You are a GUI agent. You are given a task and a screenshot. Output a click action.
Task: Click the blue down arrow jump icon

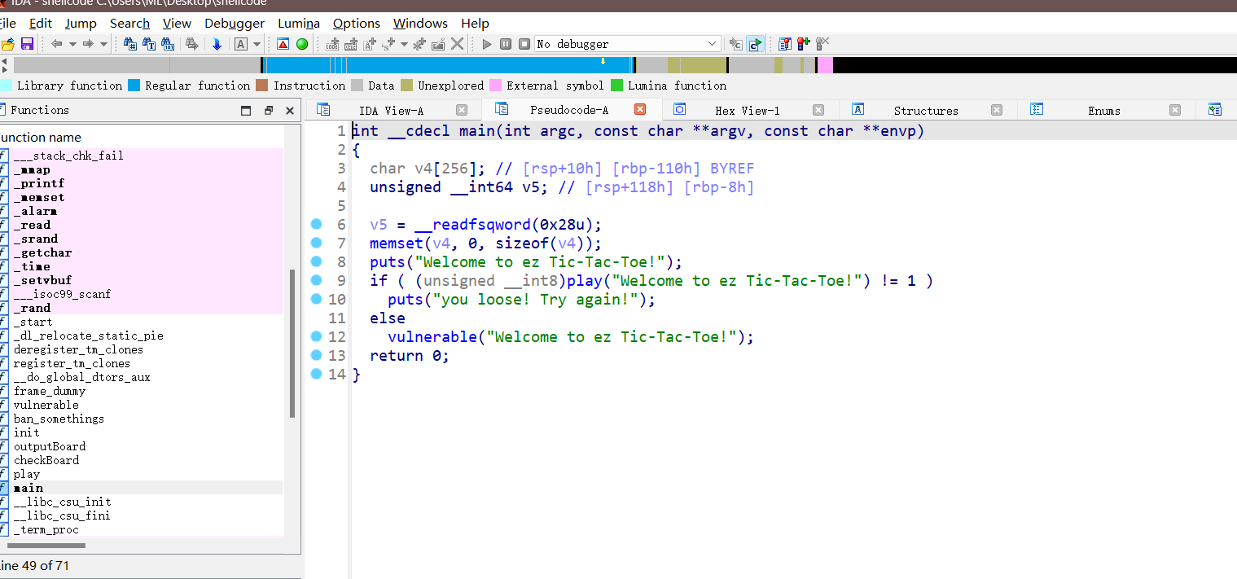pos(217,44)
